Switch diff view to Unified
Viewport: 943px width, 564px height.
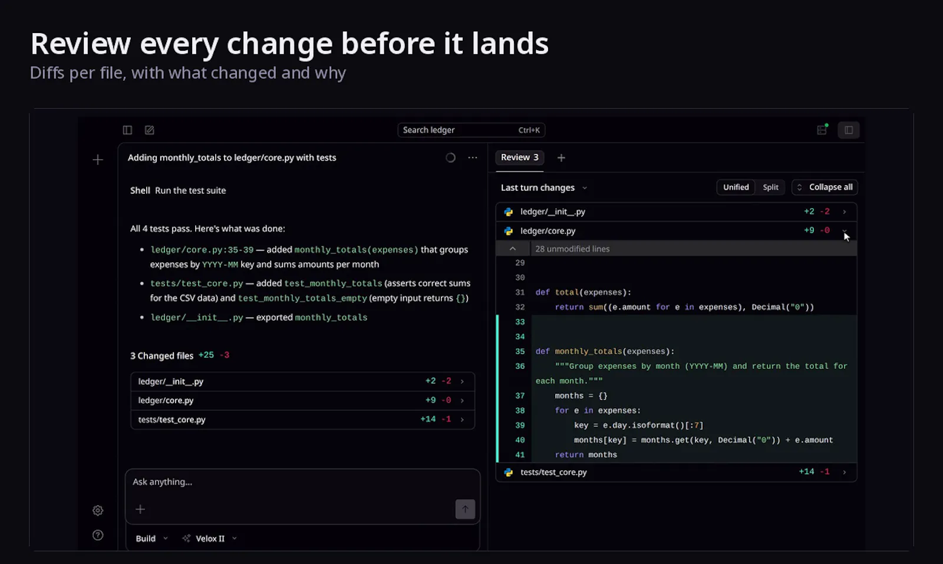tap(736, 187)
